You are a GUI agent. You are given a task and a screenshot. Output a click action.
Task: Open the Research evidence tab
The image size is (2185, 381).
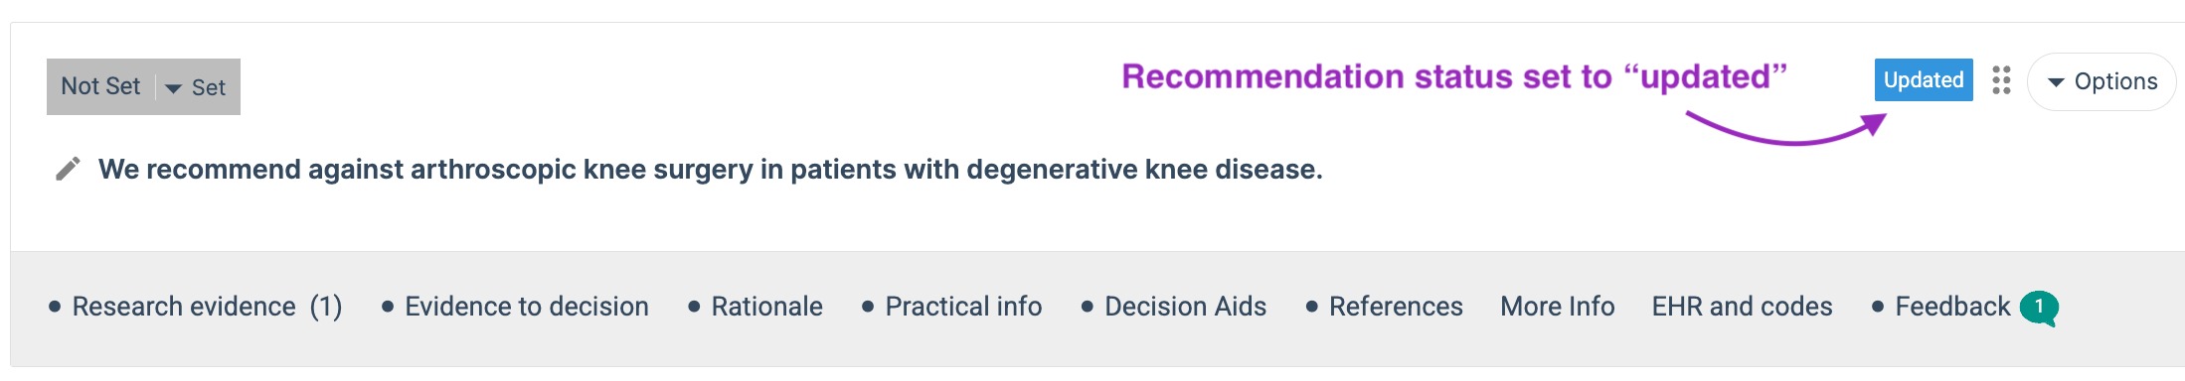207,307
